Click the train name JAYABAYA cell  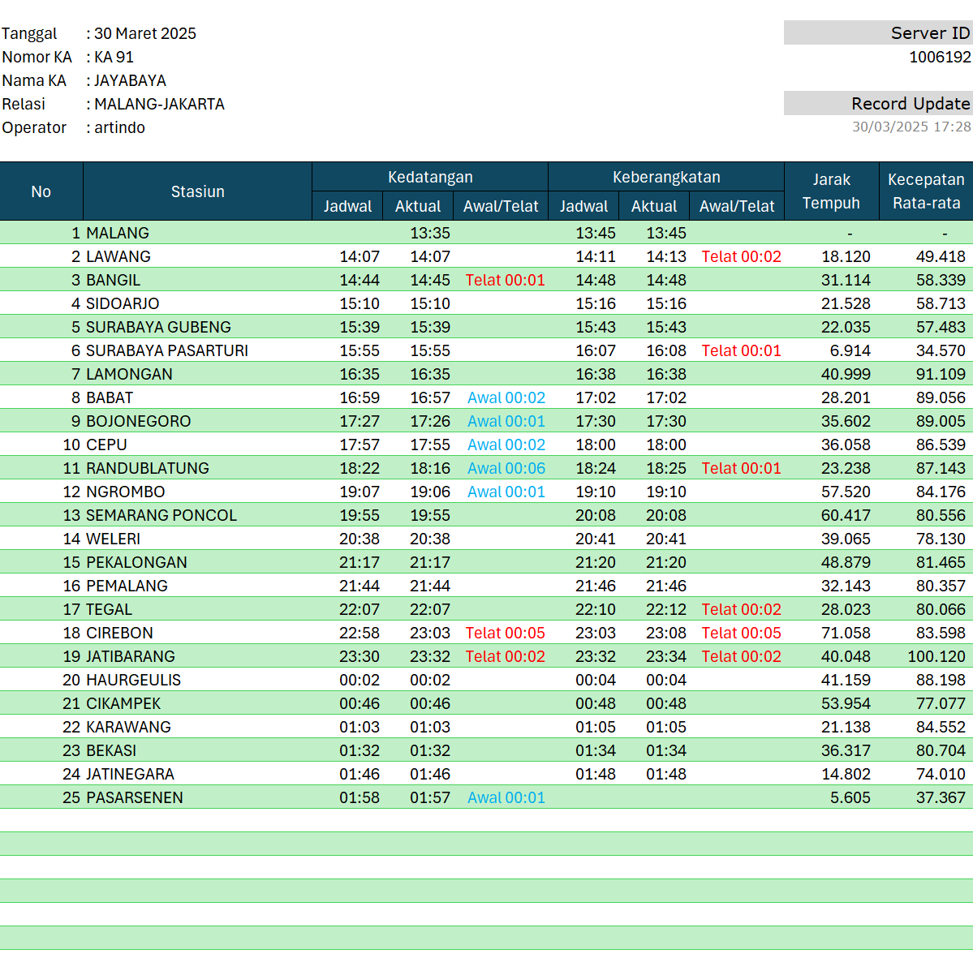click(x=130, y=80)
